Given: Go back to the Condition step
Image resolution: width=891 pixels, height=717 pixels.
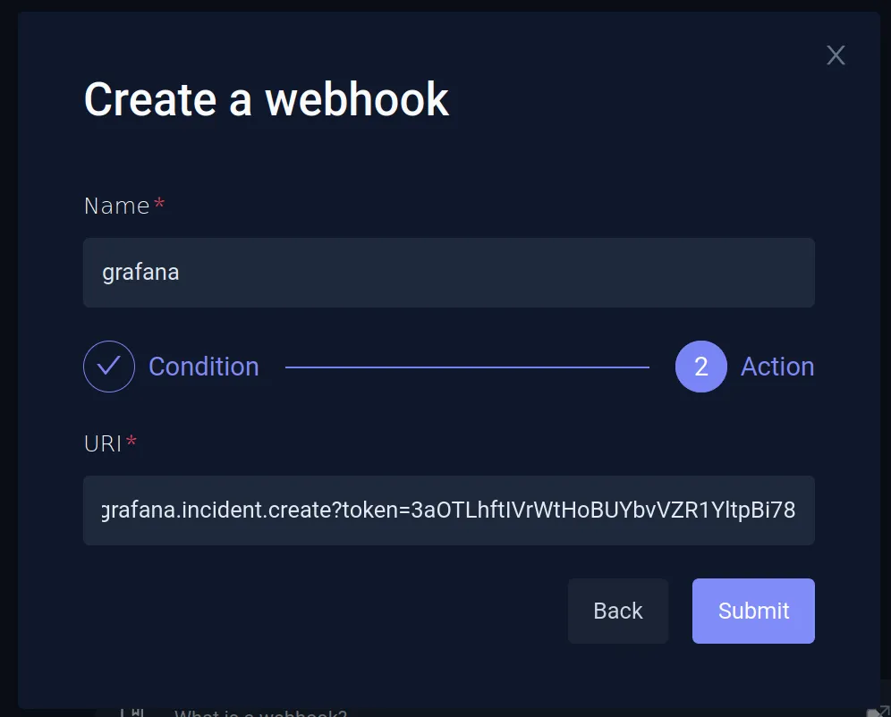Looking at the screenshot, I should point(204,367).
